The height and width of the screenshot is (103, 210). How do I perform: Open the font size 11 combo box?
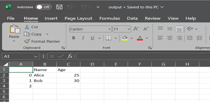(122, 29)
